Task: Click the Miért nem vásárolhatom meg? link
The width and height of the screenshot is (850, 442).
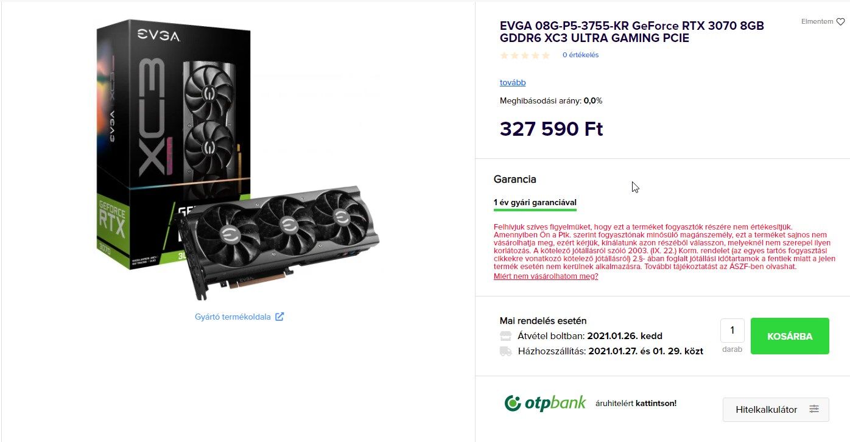Action: coord(546,276)
